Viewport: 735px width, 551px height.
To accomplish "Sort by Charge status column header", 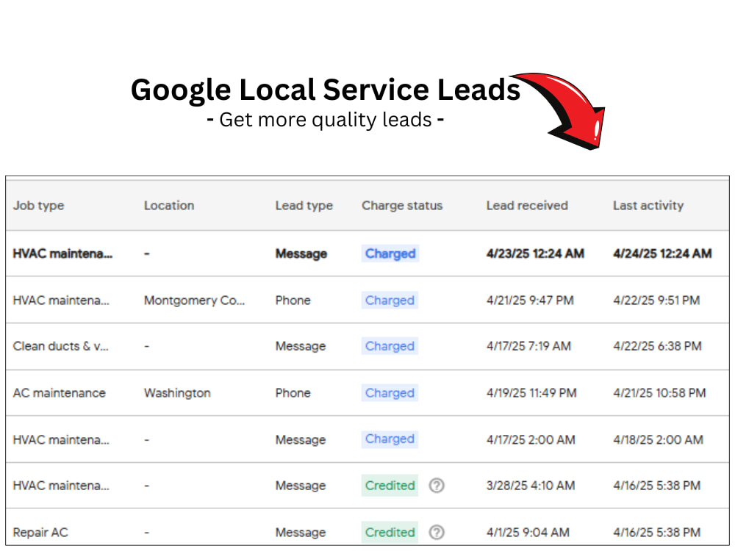I will pos(402,205).
